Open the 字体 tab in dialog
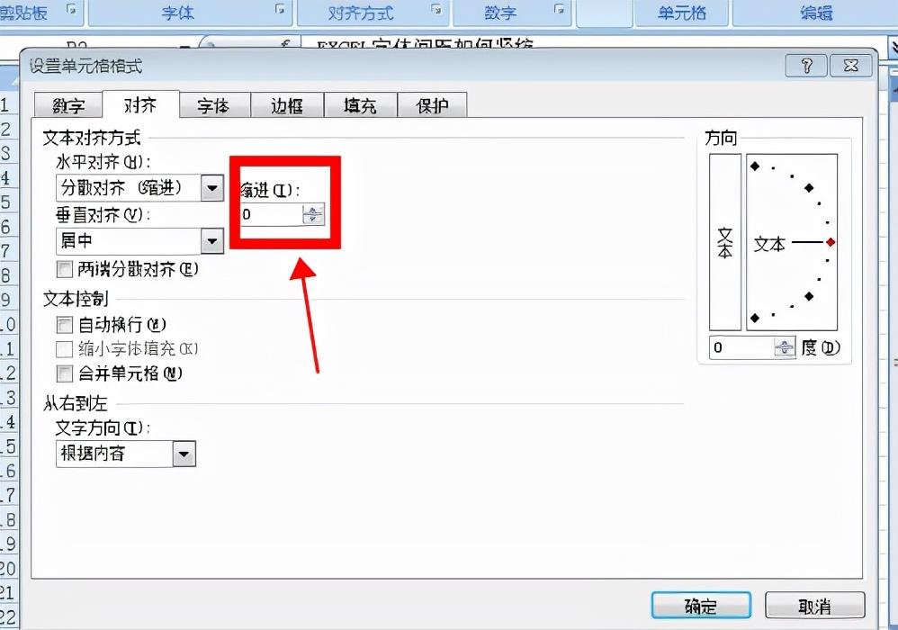 [213, 105]
